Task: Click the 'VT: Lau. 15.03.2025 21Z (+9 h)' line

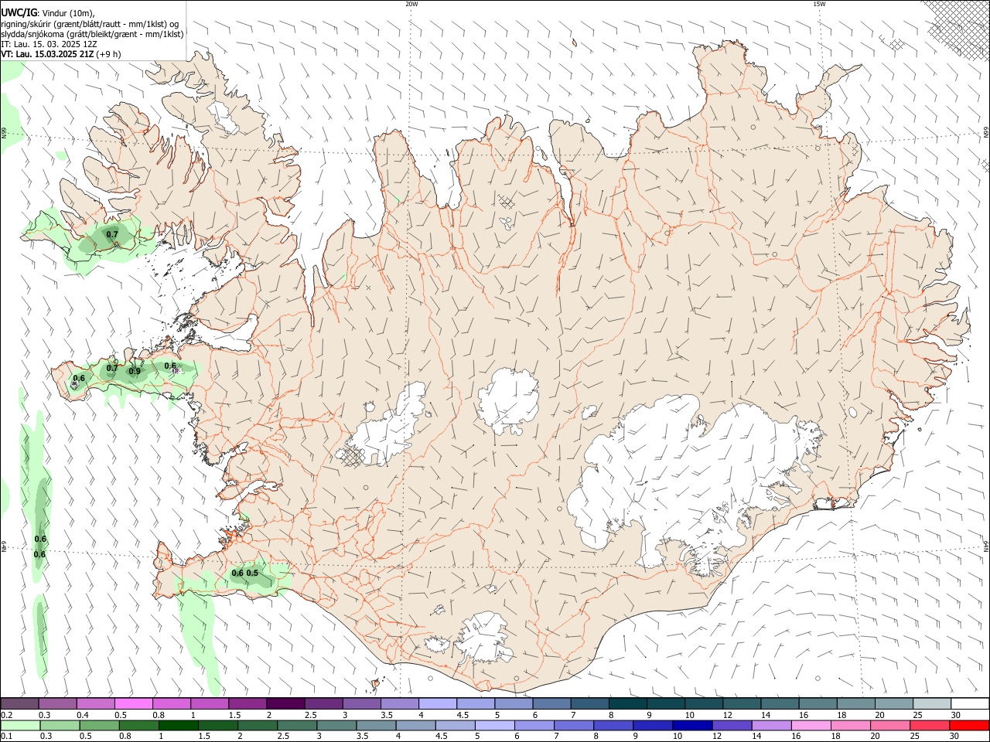Action: 61,54
